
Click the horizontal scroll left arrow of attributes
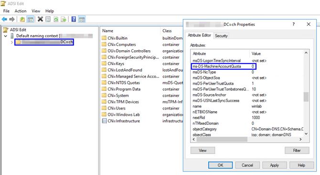[x=194, y=139]
